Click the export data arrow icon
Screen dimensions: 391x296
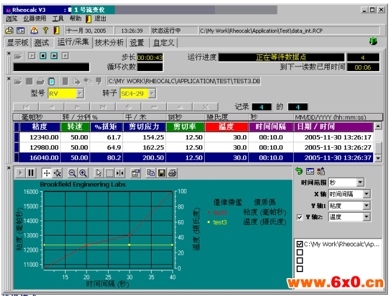pyautogui.click(x=76, y=81)
